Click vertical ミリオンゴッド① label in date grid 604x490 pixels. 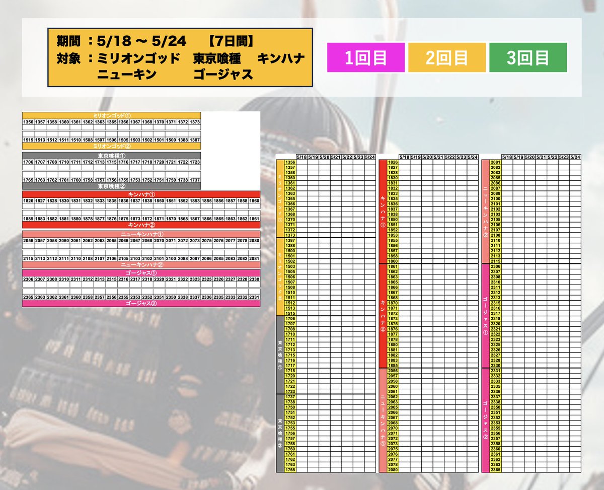pyautogui.click(x=280, y=198)
